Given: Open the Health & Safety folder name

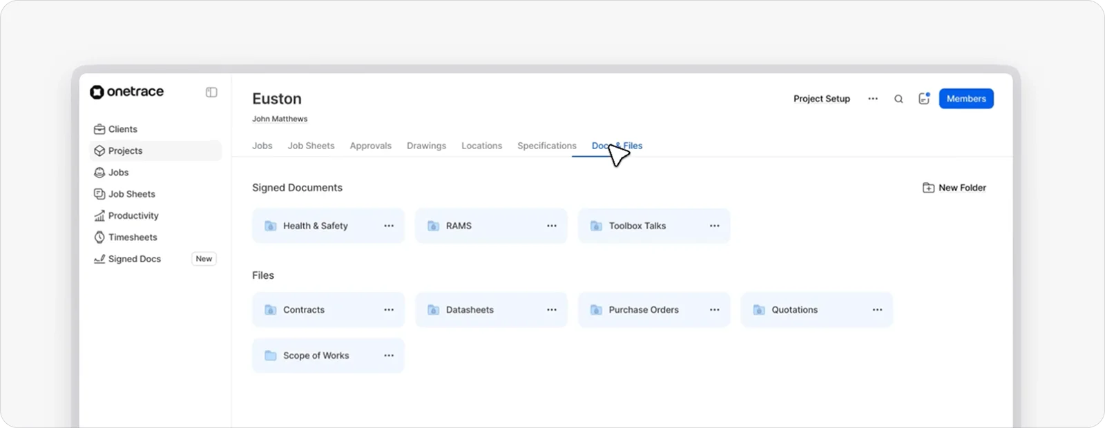Looking at the screenshot, I should 316,226.
